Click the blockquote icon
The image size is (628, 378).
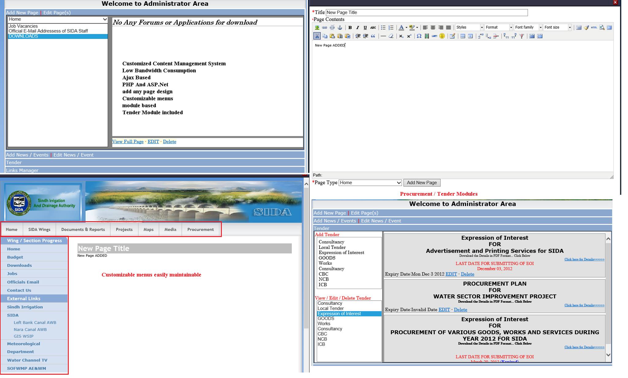coord(373,36)
